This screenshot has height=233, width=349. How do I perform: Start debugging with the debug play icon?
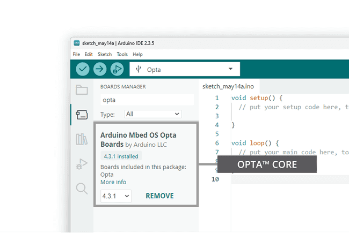117,69
